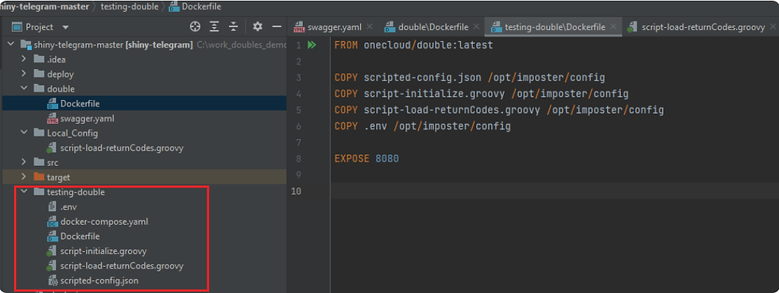Open the Project view dropdown
Screen dimensions: 779x293
coord(65,27)
